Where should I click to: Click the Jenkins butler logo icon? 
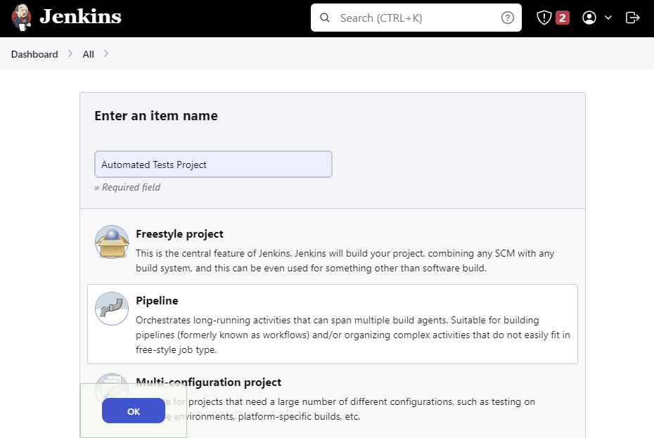tap(22, 18)
